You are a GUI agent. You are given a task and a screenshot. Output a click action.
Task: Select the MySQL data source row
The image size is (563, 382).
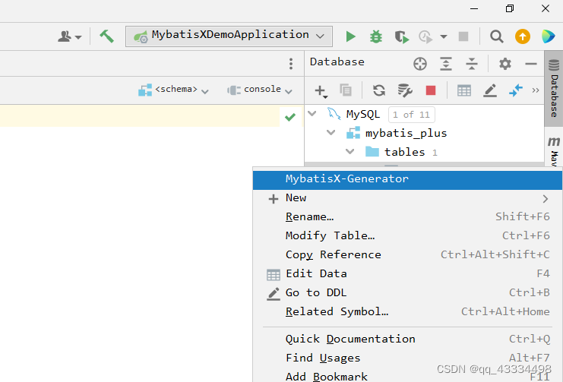(425, 114)
